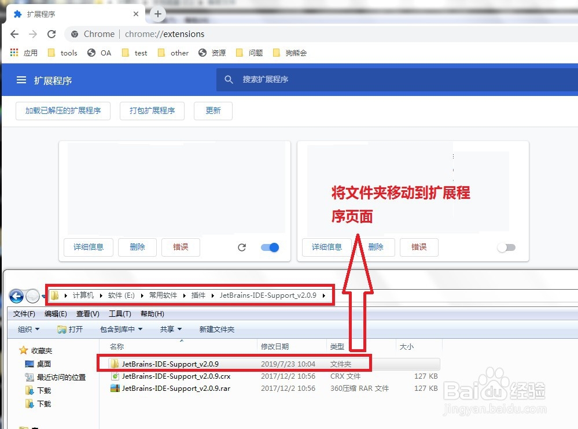Click 删除 on second extension card
The width and height of the screenshot is (578, 429).
coord(375,247)
